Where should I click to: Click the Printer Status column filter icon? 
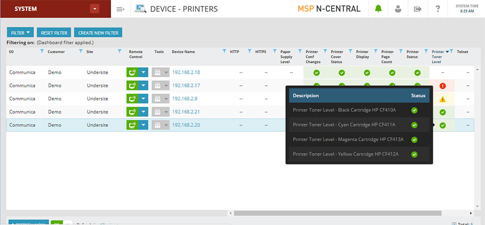[425, 51]
